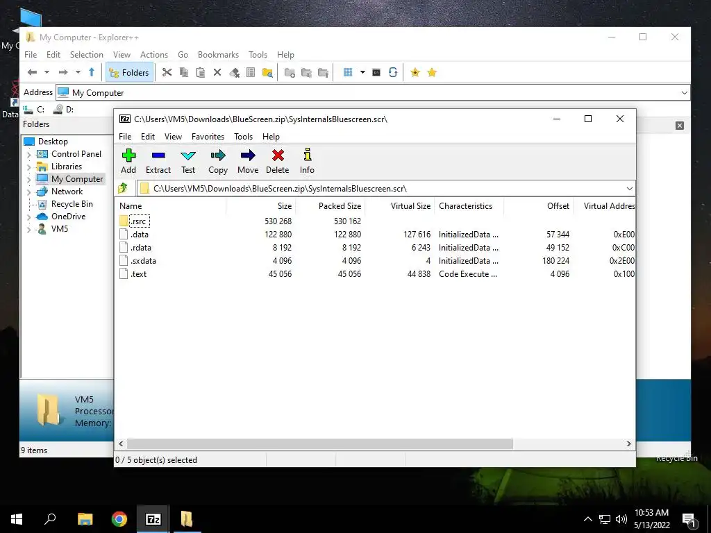The image size is (711, 533).
Task: Select the .text file row
Action: coord(376,273)
